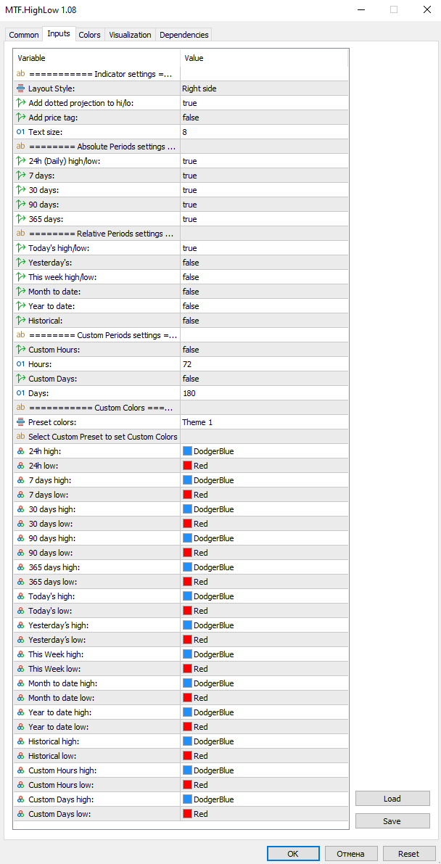Image resolution: width=441 pixels, height=864 pixels.
Task: Click the color icon beside 365 days high
Action: [20, 567]
